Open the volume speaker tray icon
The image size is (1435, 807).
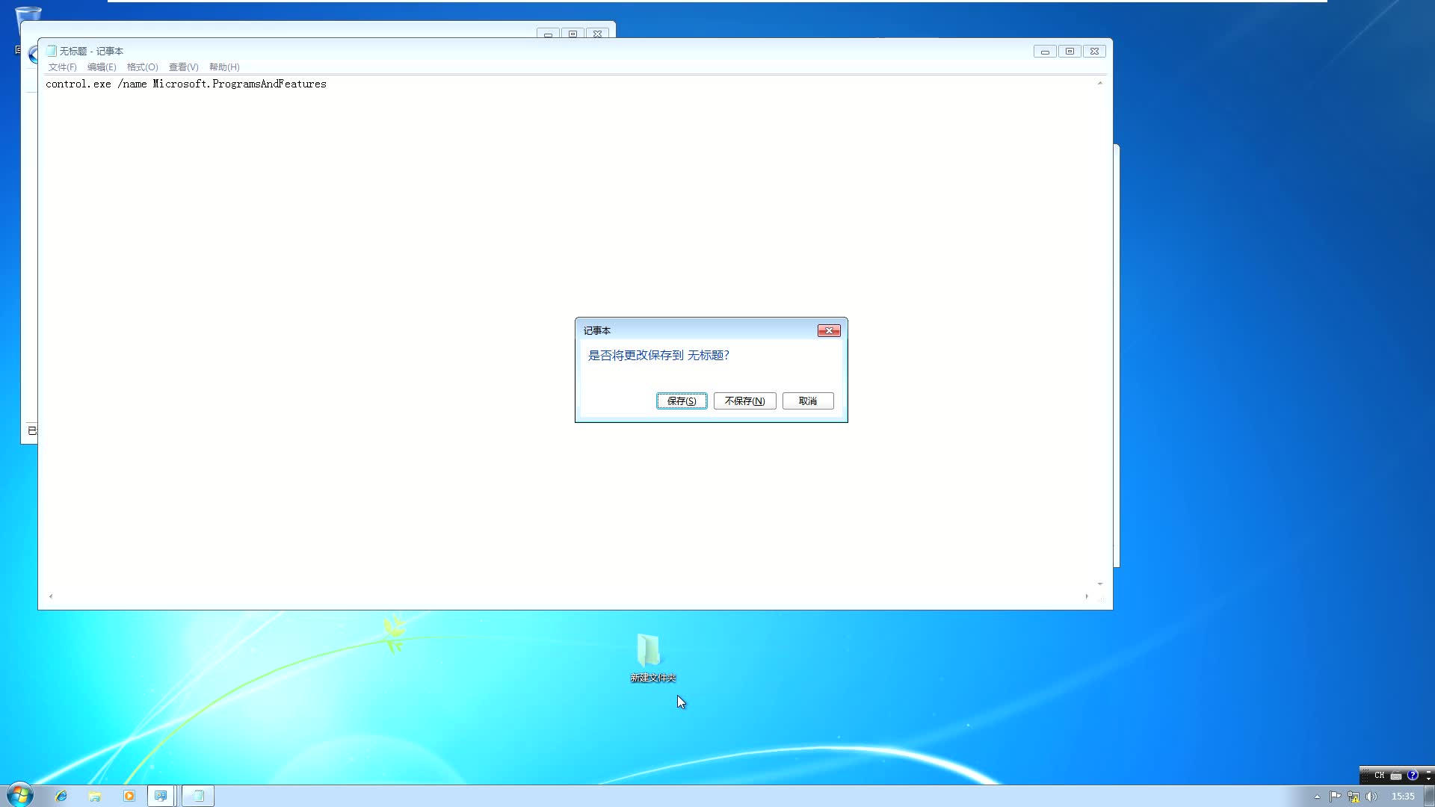pyautogui.click(x=1371, y=797)
